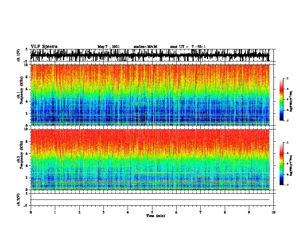308x238 pixels.
Task: Click the "ch.3(V)" axis label
Action: 19,199
